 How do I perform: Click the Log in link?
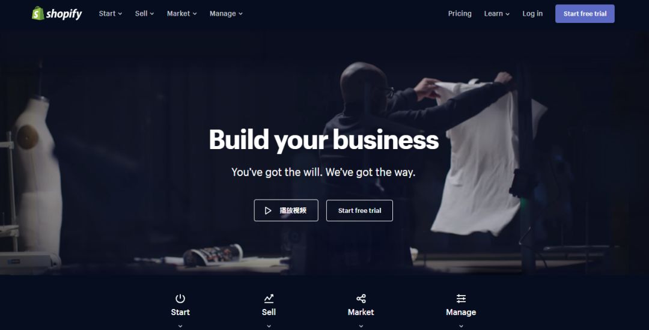point(532,14)
